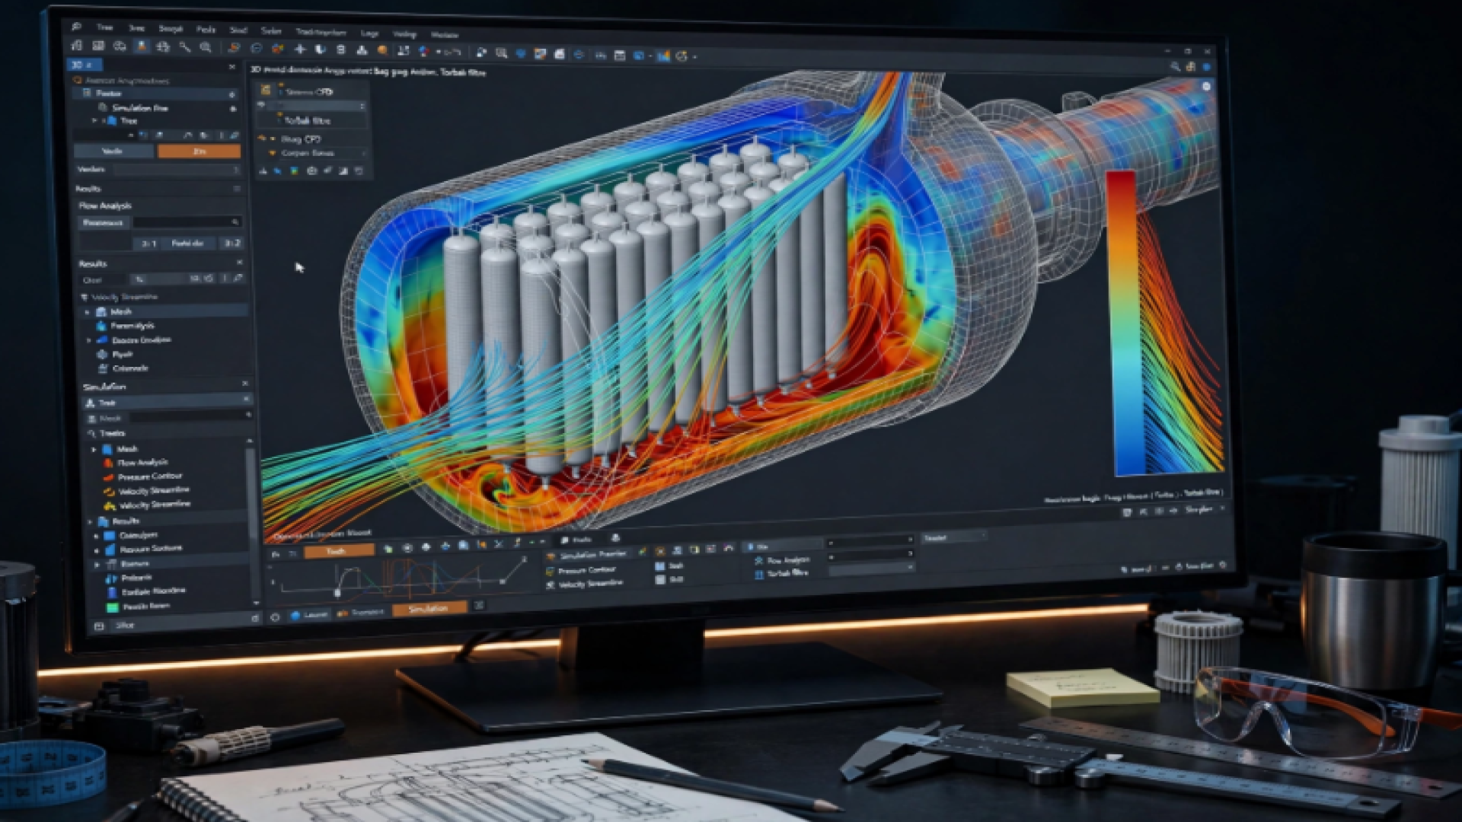Click the orange button in the left panel
Image resolution: width=1462 pixels, height=822 pixels.
tap(199, 151)
